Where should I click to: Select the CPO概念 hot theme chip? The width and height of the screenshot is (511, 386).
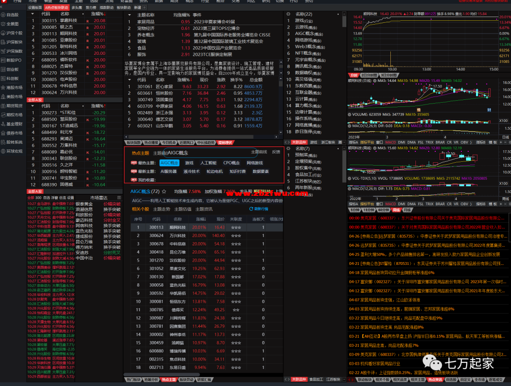click(x=231, y=163)
